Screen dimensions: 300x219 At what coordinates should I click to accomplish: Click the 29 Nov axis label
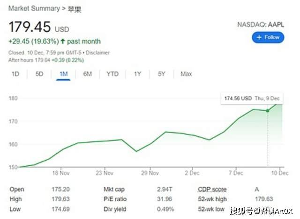pos(150,173)
